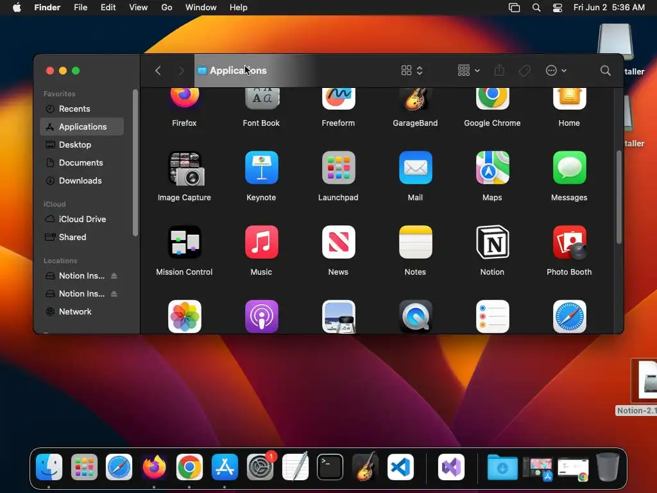Open Finder search magnifier in toolbar
The width and height of the screenshot is (657, 493).
pyautogui.click(x=605, y=71)
